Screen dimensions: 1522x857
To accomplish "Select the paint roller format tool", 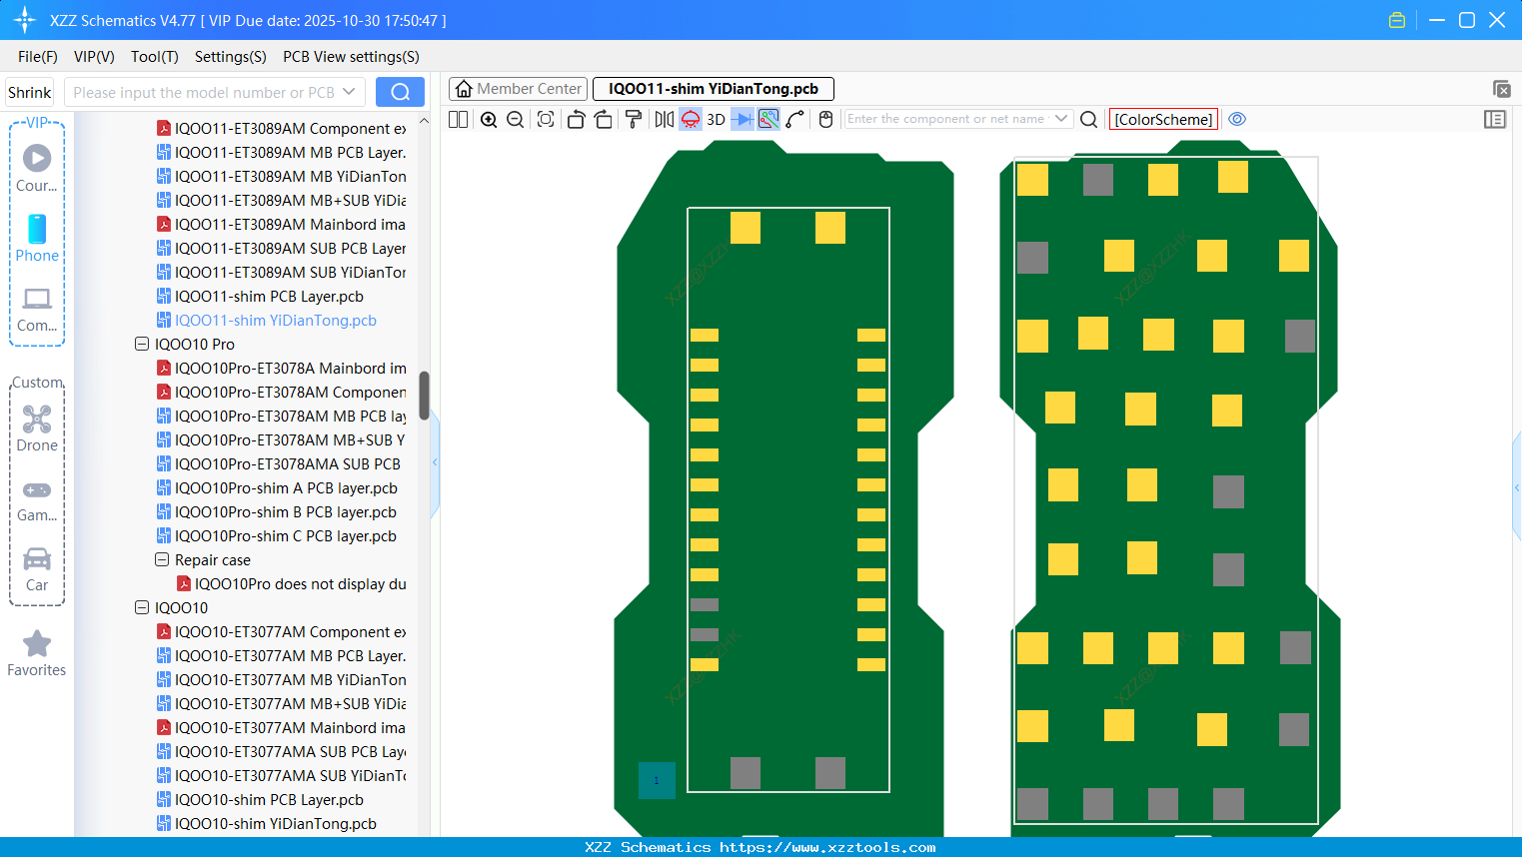I will [633, 120].
